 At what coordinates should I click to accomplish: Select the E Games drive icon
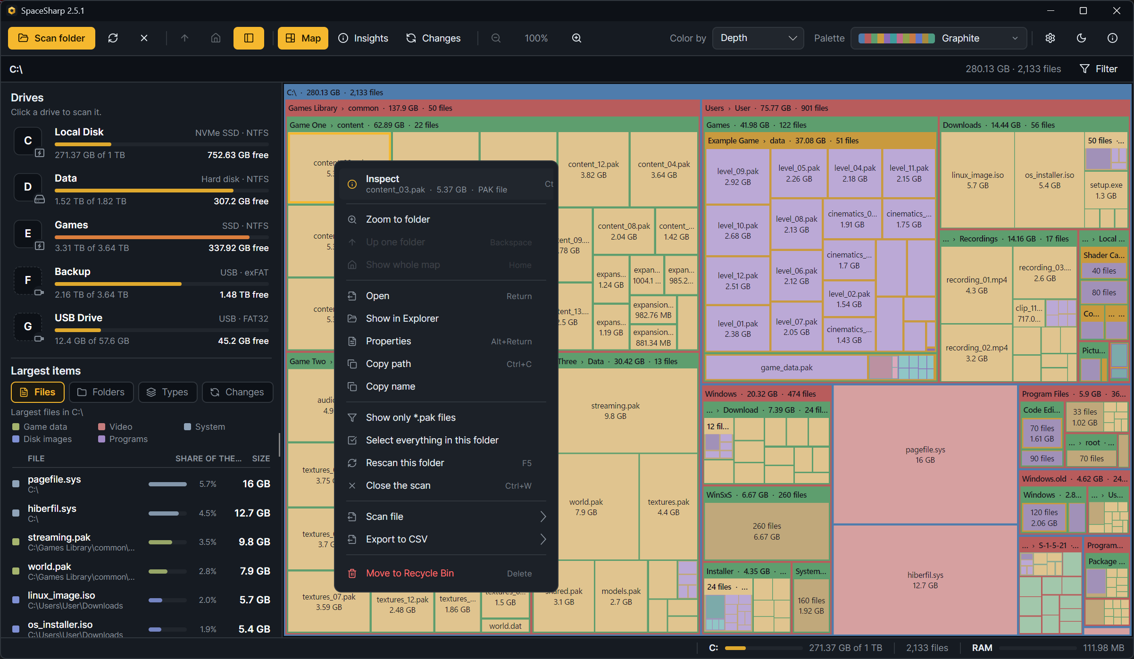coord(28,234)
